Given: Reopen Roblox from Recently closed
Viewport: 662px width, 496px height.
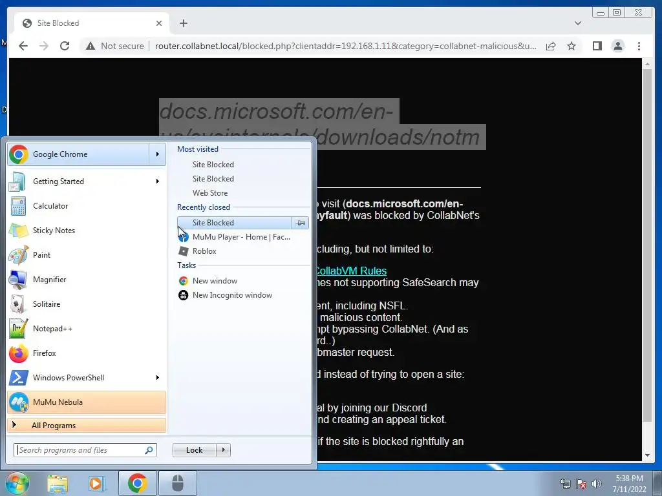Looking at the screenshot, I should click(243, 251).
